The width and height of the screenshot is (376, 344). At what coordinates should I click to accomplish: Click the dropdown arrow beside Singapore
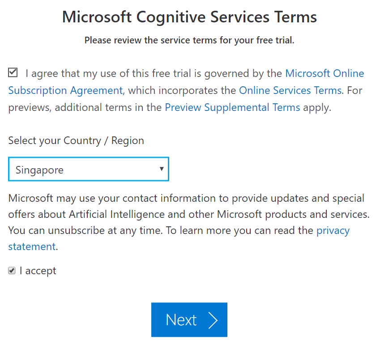pyautogui.click(x=161, y=169)
